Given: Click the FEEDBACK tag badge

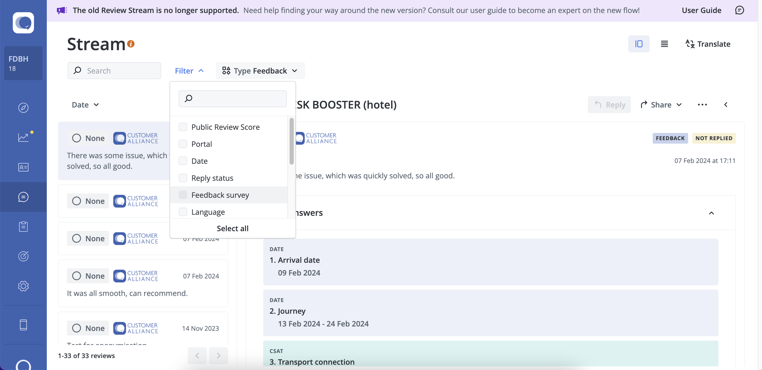Looking at the screenshot, I should pyautogui.click(x=670, y=138).
